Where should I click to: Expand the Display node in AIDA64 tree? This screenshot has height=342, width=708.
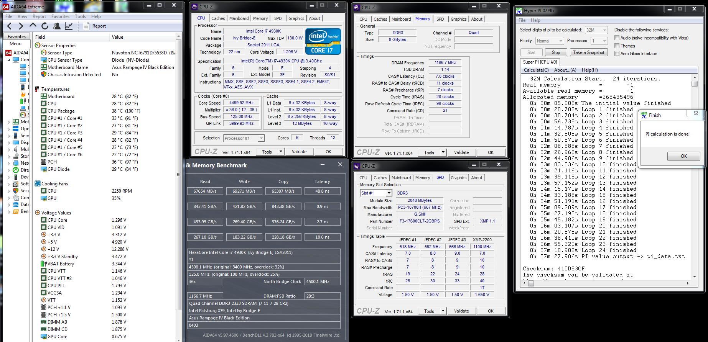tap(9, 142)
